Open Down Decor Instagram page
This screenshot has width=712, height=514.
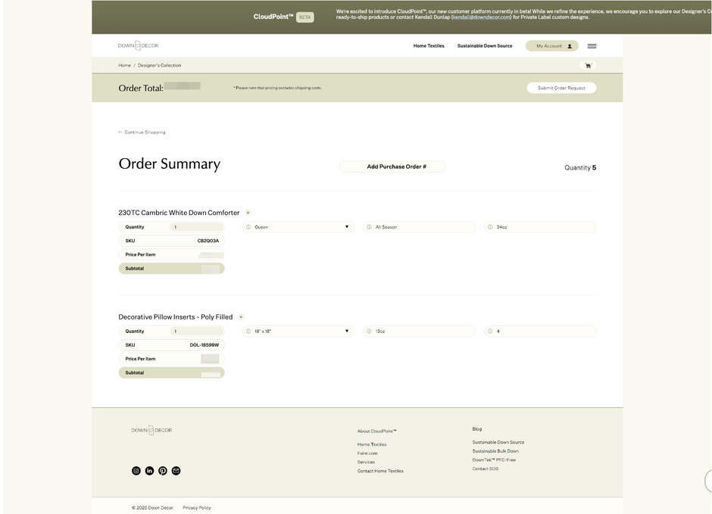[x=136, y=471]
